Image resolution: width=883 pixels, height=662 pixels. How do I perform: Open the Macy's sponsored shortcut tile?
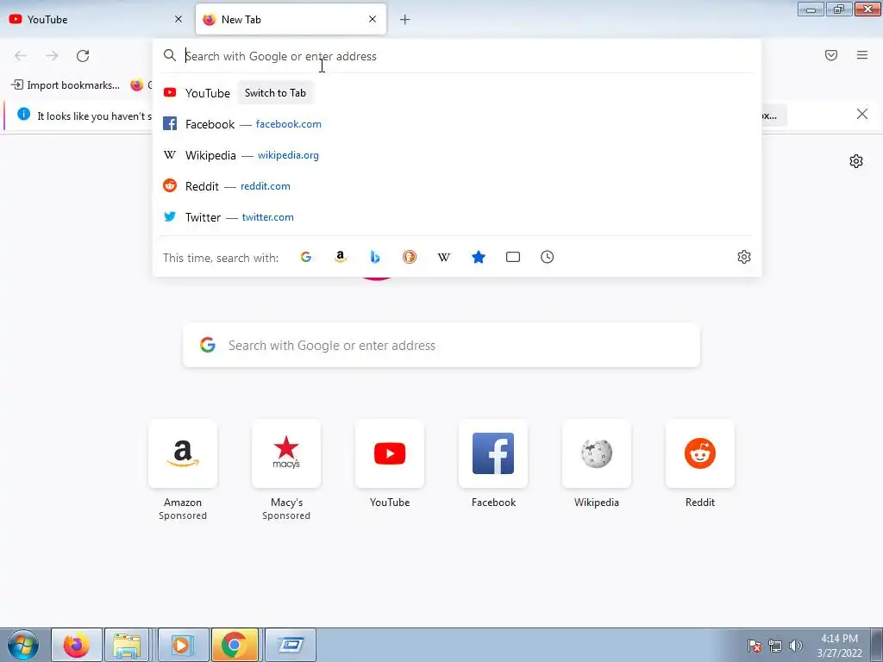pyautogui.click(x=286, y=453)
